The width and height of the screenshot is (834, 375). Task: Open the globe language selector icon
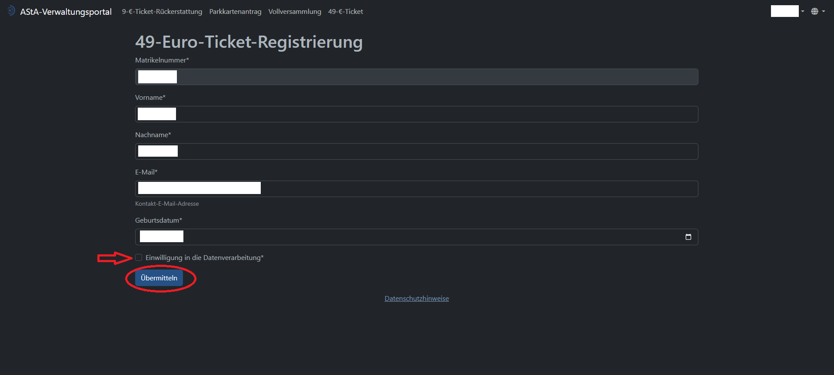click(814, 11)
